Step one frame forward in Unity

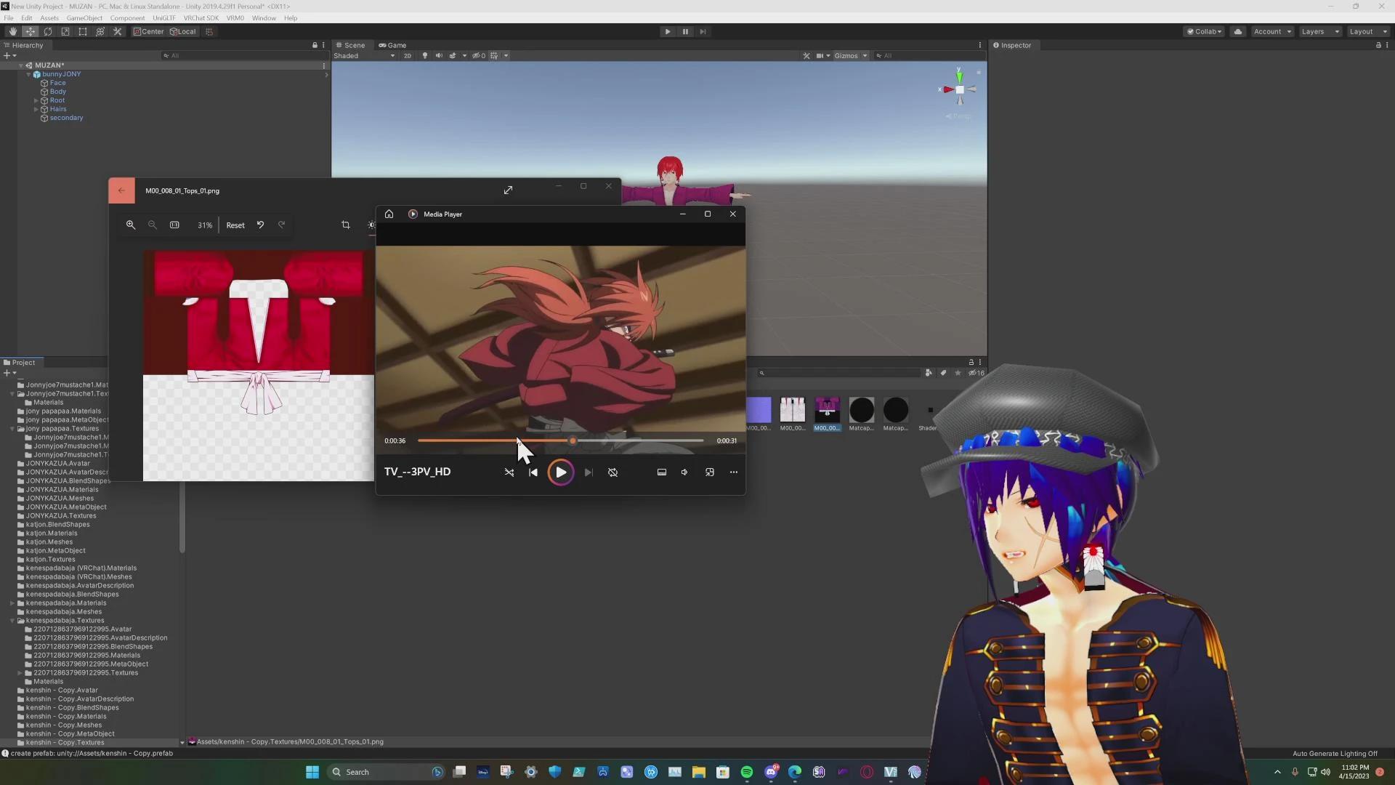click(x=703, y=31)
